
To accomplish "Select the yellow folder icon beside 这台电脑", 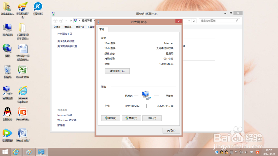I will click(23, 31).
